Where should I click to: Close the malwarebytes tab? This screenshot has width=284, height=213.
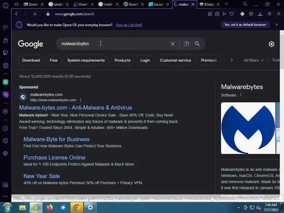(x=193, y=4)
